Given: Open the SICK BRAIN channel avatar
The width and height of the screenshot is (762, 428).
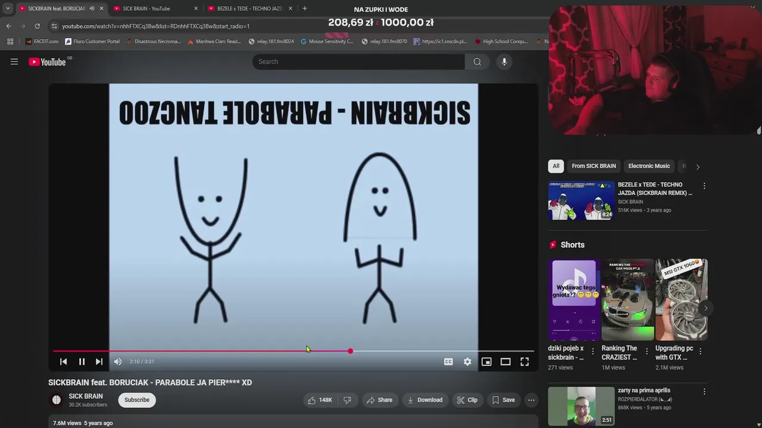Looking at the screenshot, I should [57, 400].
